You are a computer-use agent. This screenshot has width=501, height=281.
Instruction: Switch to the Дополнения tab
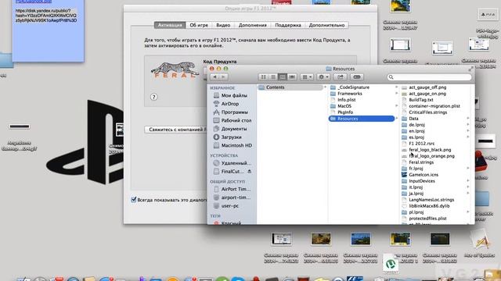[x=252, y=25]
